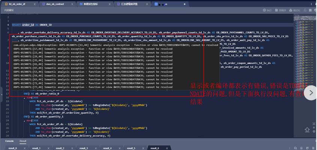Click 'END) AS eb_order_quantity_1' on line 23

[44, 117]
